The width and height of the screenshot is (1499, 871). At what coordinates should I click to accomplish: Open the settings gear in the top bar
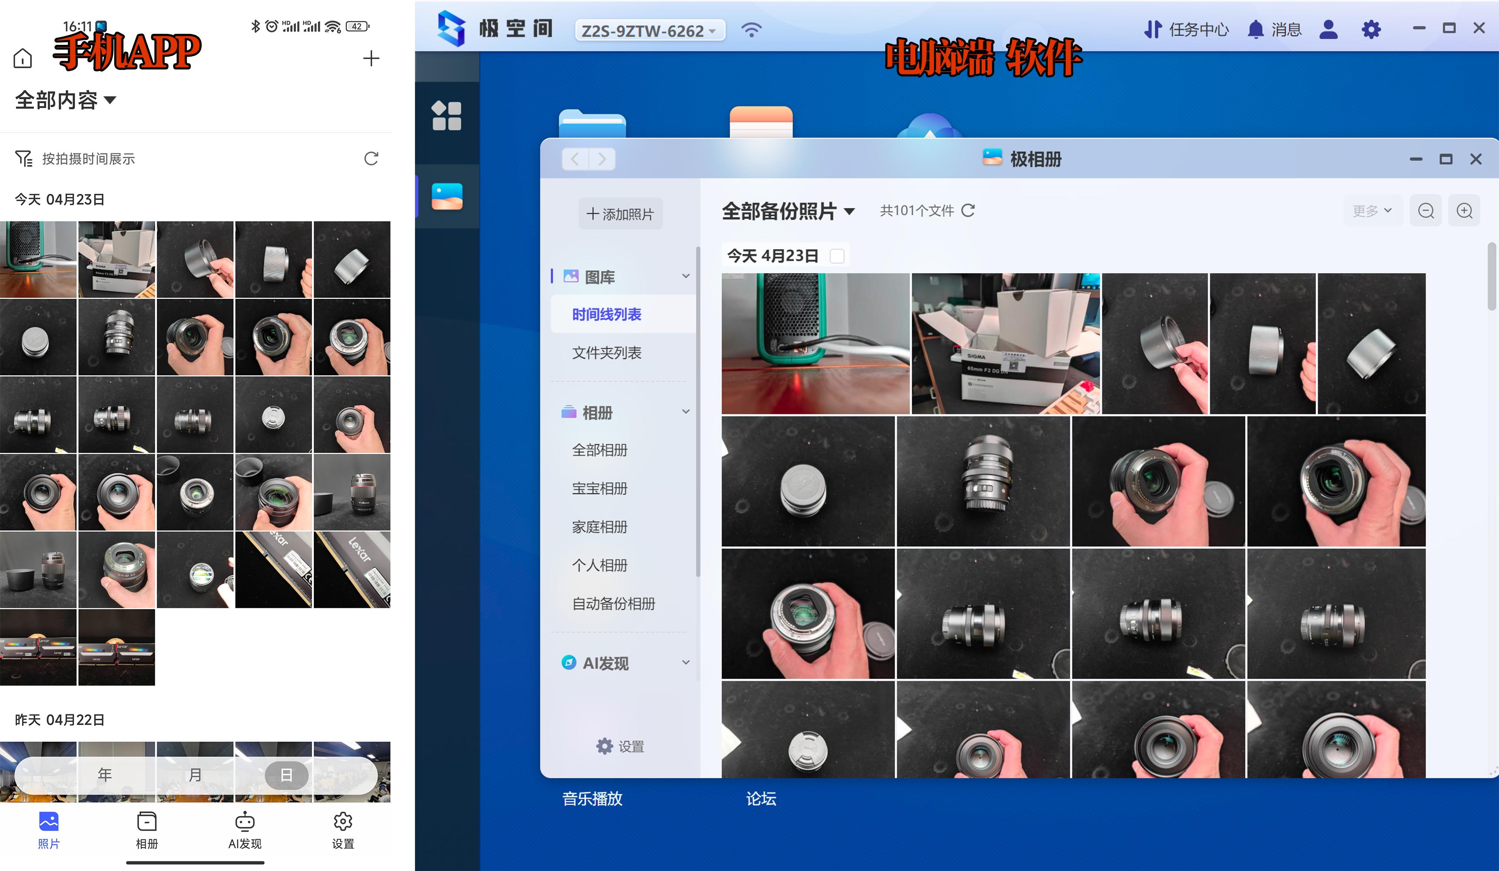1371,28
